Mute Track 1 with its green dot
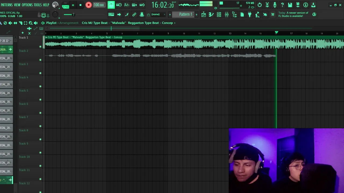The image size is (344, 193). (40, 47)
